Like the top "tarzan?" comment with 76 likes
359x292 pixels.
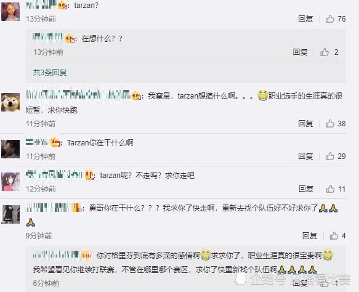point(329,18)
